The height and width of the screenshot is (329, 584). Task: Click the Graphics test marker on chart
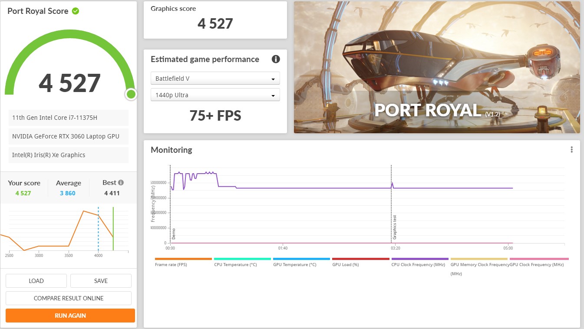point(394,227)
